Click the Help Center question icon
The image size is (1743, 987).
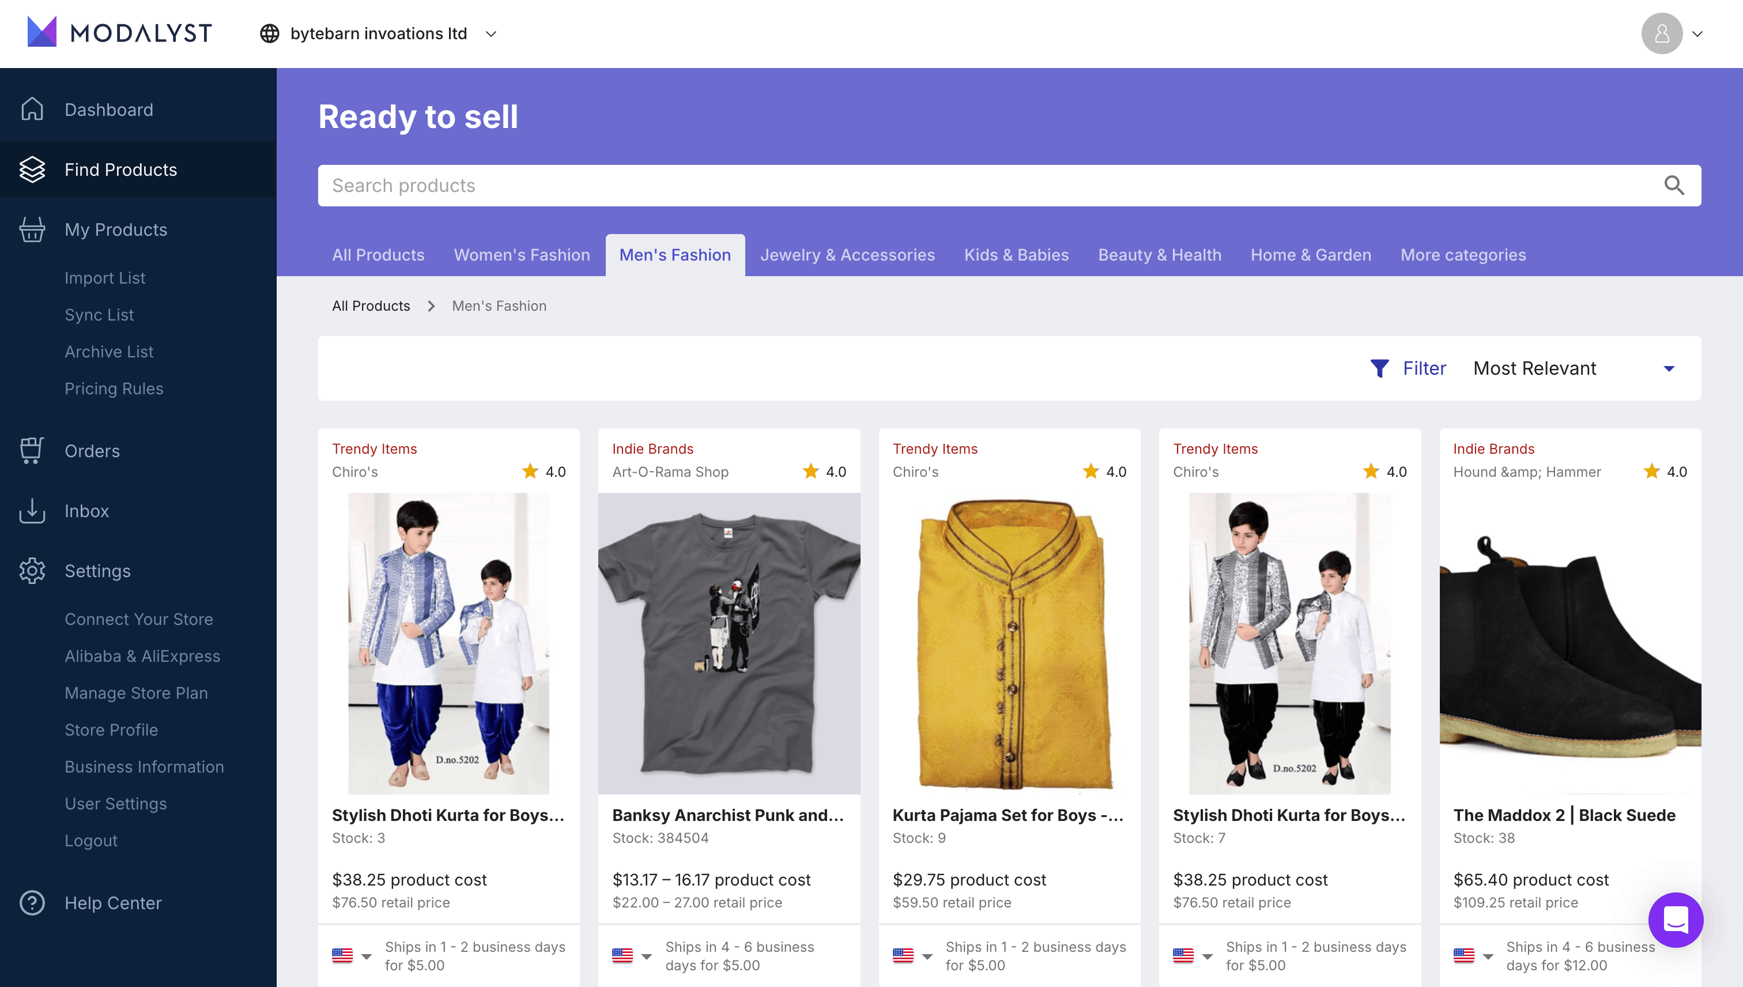pos(32,902)
